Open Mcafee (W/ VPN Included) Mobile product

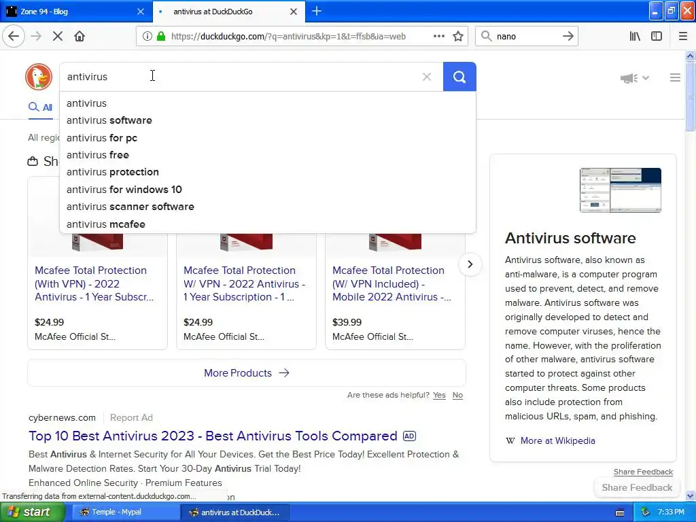[391, 283]
